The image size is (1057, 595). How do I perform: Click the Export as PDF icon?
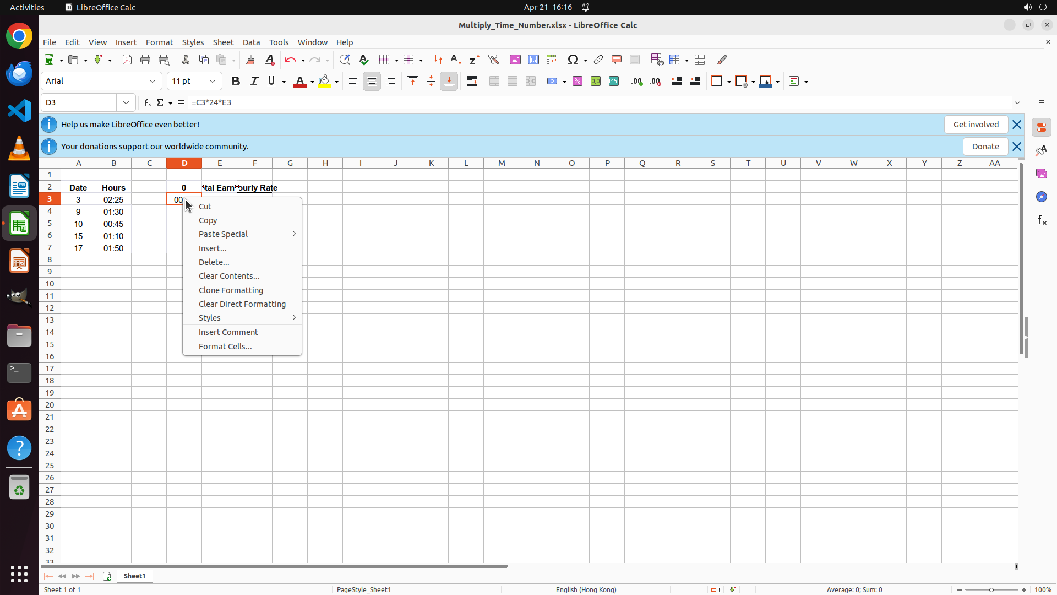pos(127,59)
